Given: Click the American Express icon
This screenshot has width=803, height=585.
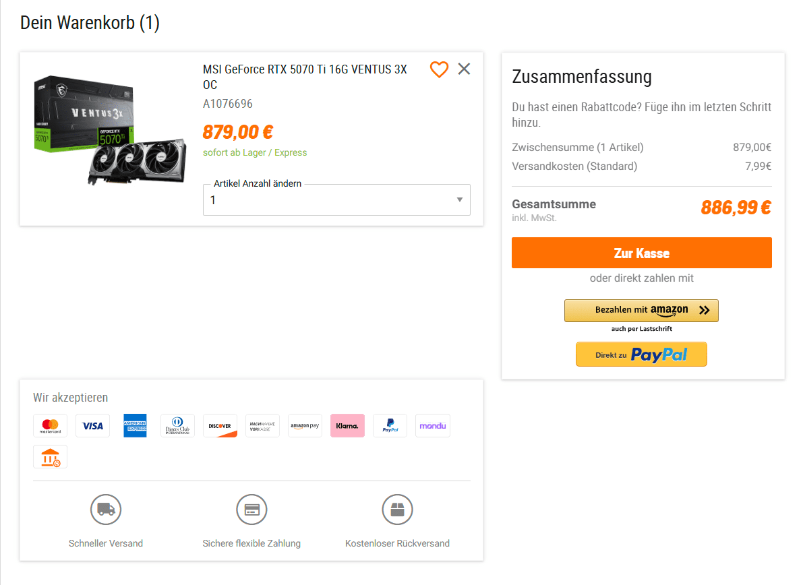Looking at the screenshot, I should pyautogui.click(x=135, y=426).
